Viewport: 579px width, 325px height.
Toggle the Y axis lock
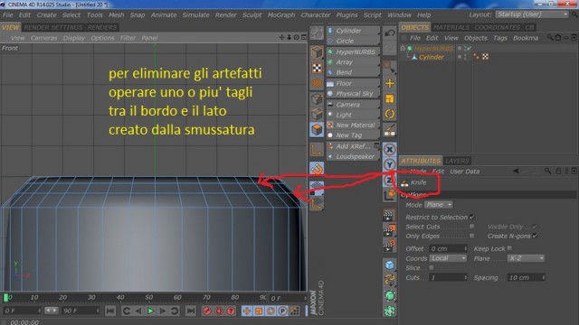point(390,164)
